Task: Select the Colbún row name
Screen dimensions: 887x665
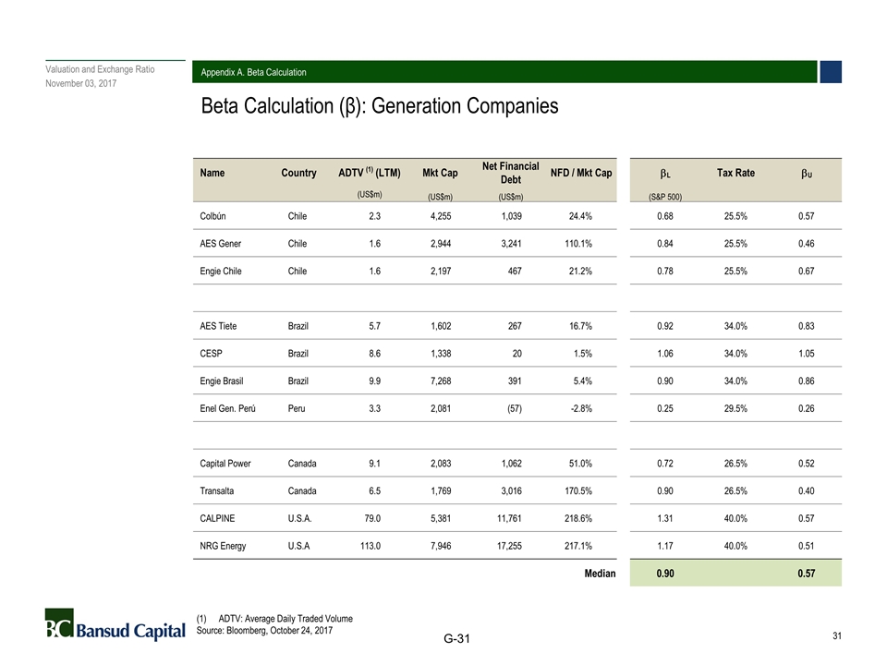Action: pyautogui.click(x=215, y=217)
